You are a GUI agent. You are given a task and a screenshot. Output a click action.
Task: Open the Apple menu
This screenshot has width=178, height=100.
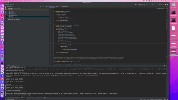[2, 1]
